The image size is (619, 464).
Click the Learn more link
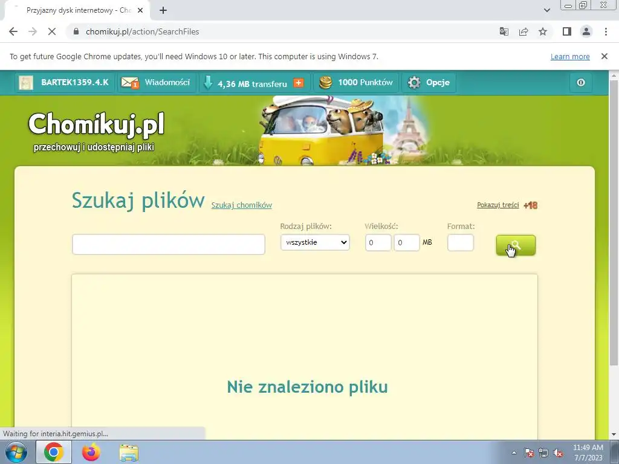[570, 56]
